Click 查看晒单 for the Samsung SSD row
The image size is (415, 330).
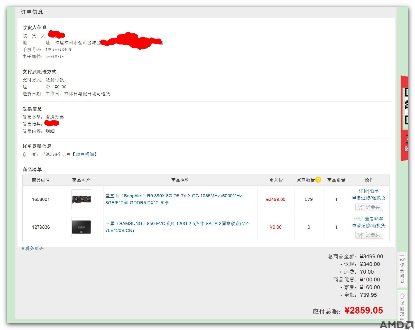click(x=374, y=219)
